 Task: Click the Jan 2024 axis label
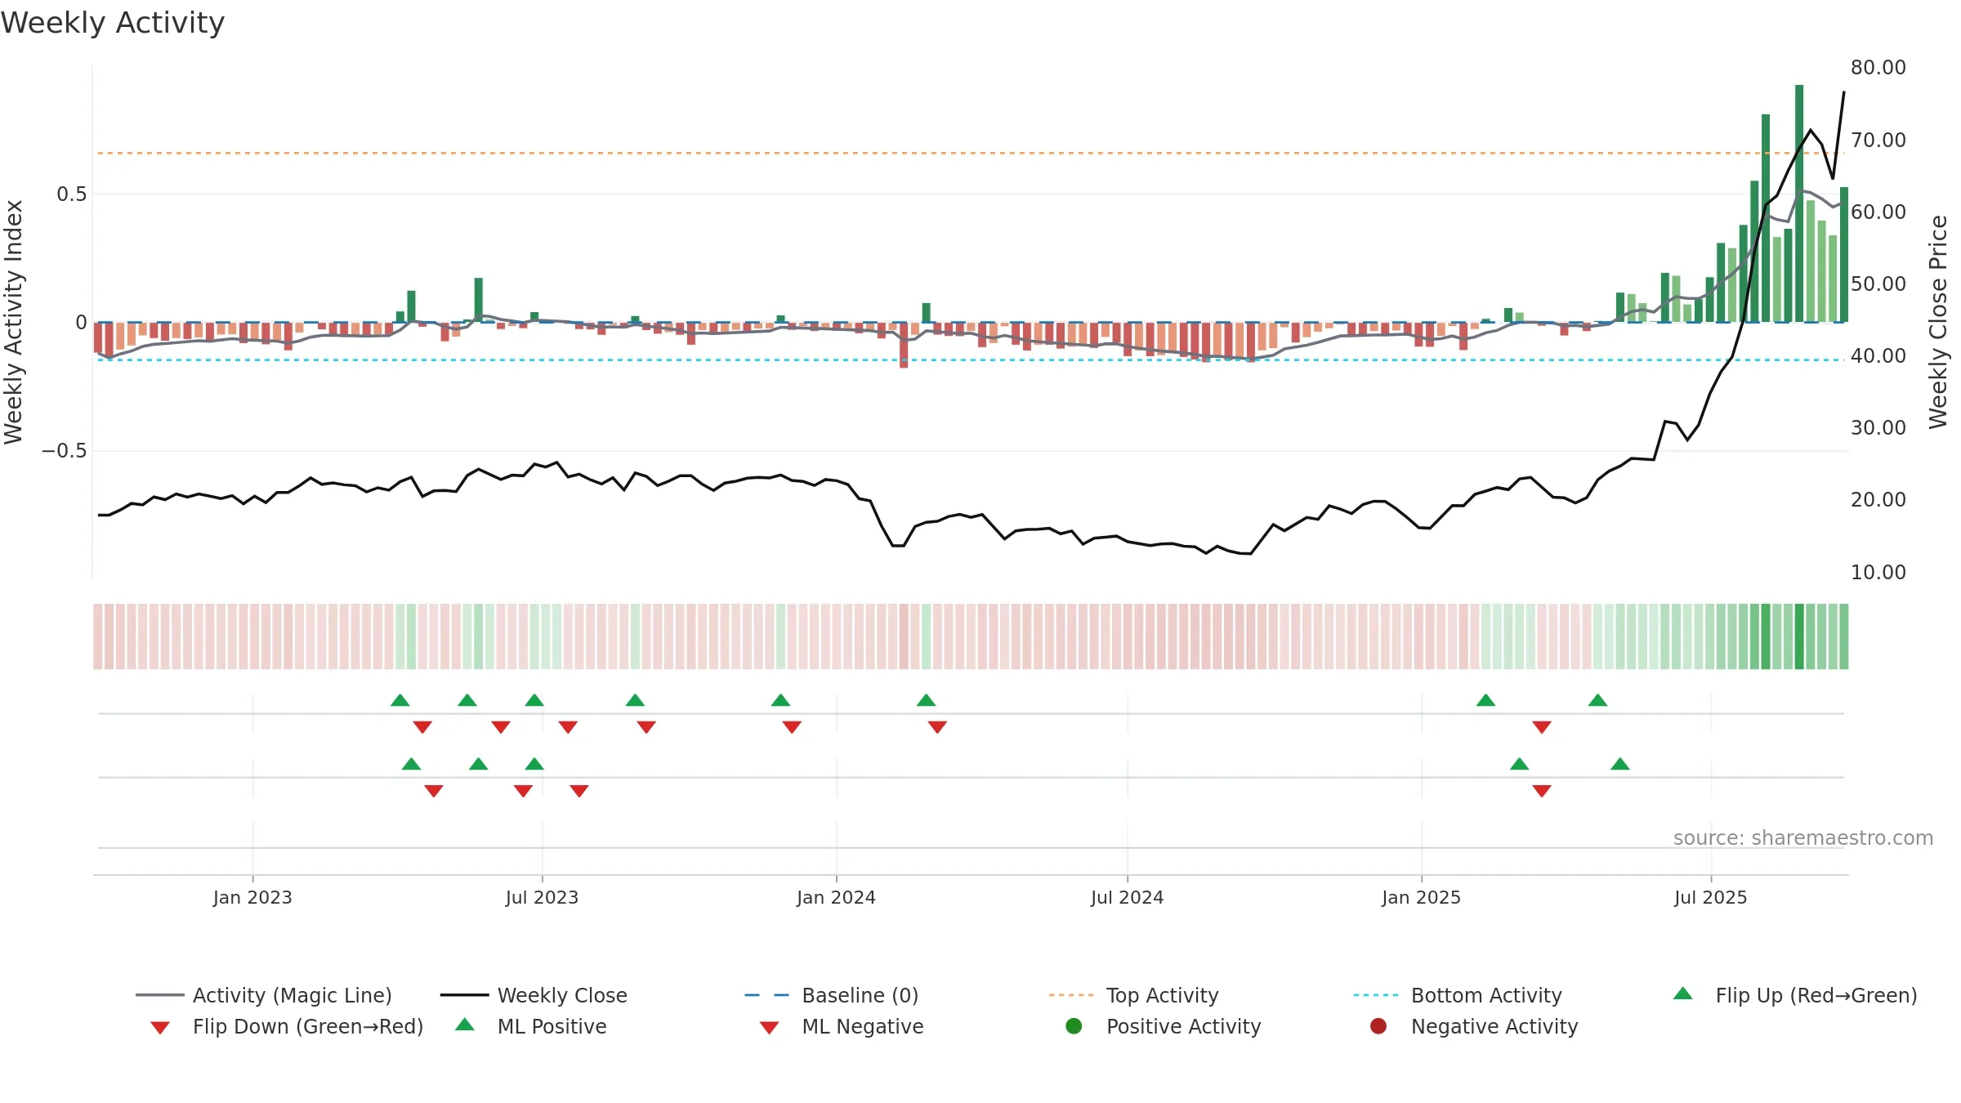[836, 897]
